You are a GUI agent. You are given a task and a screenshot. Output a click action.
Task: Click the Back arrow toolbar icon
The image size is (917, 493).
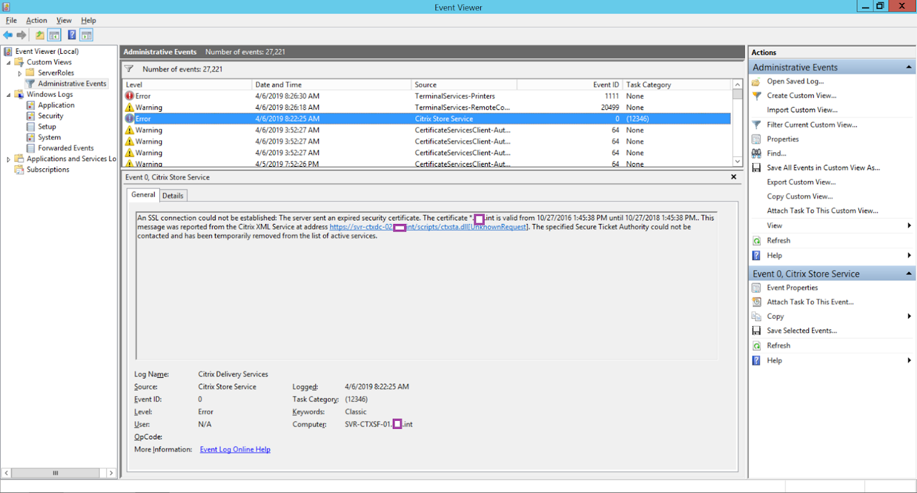[8, 35]
